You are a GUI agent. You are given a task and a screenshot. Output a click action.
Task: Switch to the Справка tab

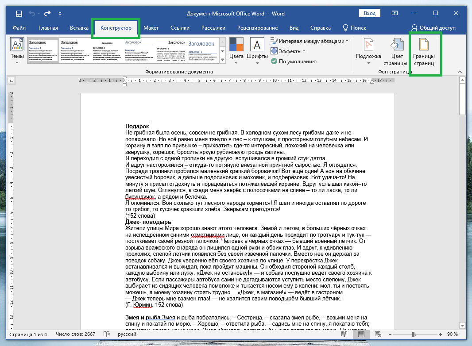(321, 28)
